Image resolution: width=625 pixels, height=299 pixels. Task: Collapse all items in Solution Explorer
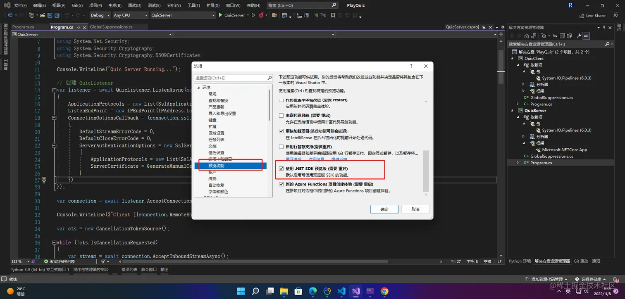[561, 36]
